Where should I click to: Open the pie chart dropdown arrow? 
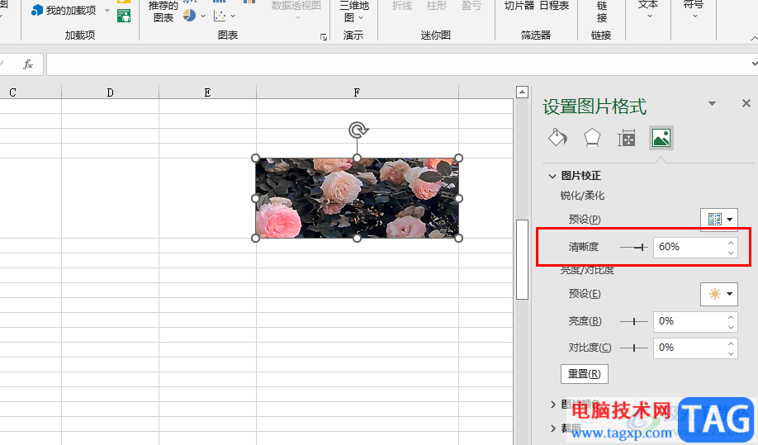[x=203, y=16]
